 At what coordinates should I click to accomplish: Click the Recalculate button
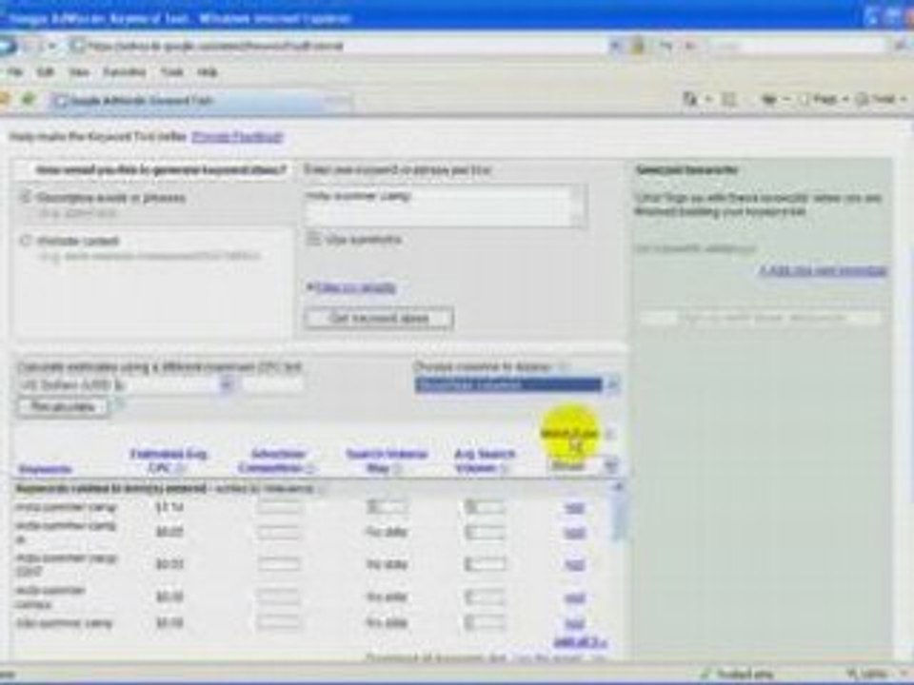[x=63, y=406]
